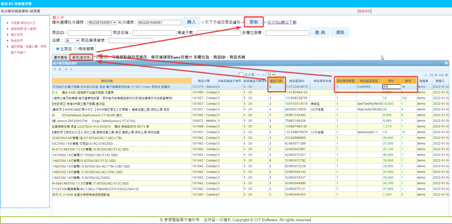Click the 批次Xls轉出下載 link
The image size is (452, 224).
[x=282, y=22]
